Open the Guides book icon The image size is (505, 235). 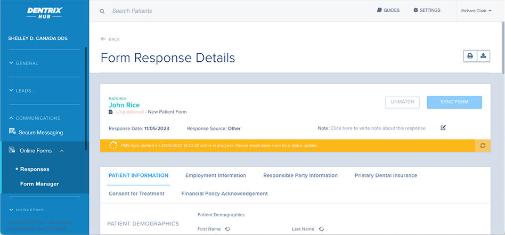pyautogui.click(x=379, y=10)
